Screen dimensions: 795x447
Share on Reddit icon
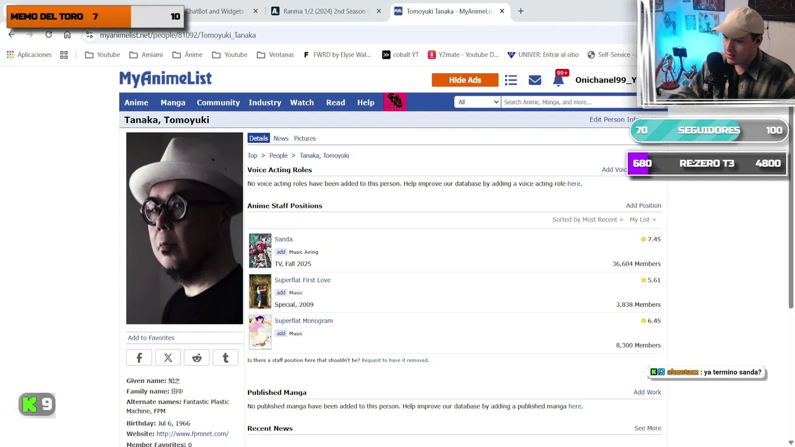(197, 358)
